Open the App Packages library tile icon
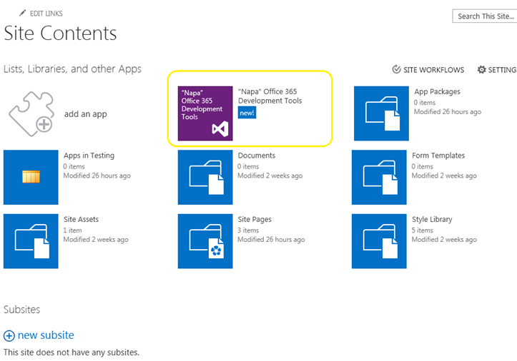 (x=381, y=113)
